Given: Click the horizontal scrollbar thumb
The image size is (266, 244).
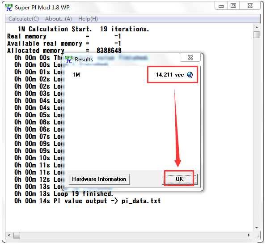Looking at the screenshot, I should point(17,235).
